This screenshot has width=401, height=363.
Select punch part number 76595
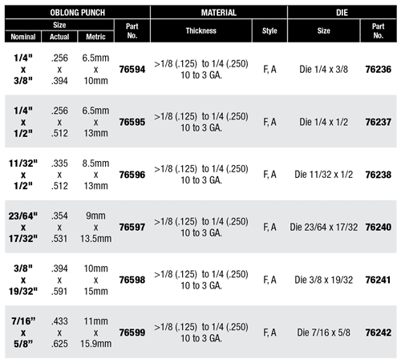point(132,122)
